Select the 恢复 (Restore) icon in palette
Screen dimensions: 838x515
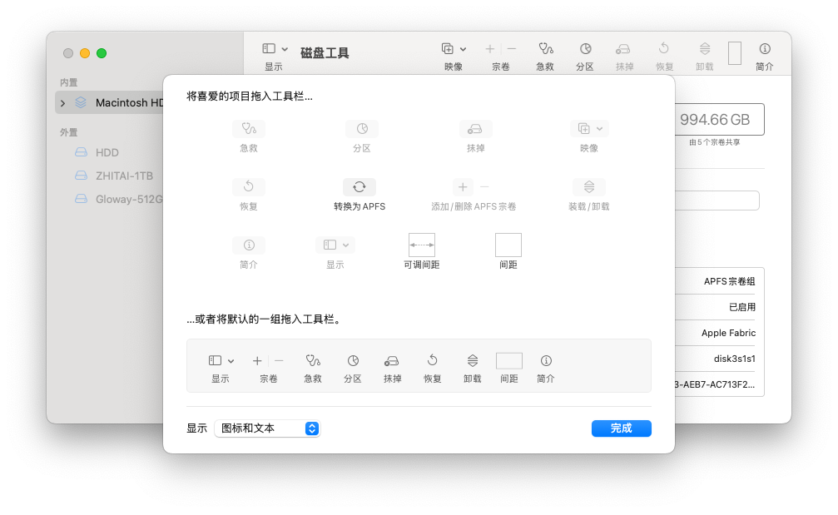[249, 186]
